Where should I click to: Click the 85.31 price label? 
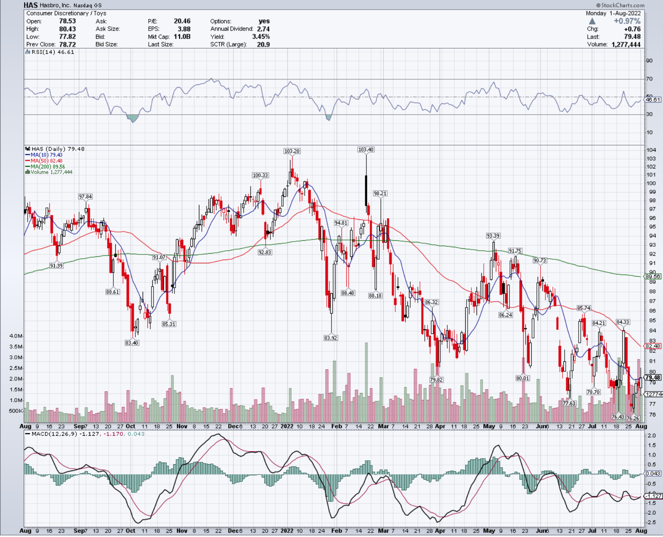click(x=169, y=324)
